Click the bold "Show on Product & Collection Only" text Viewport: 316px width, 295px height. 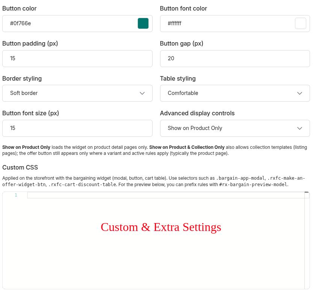point(187,147)
